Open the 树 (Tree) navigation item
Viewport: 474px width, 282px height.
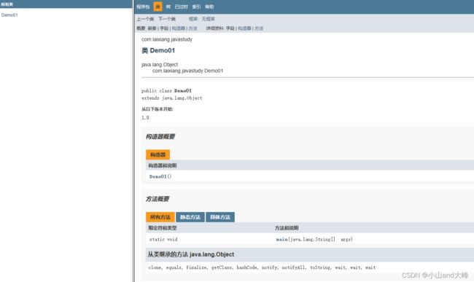(168, 7)
